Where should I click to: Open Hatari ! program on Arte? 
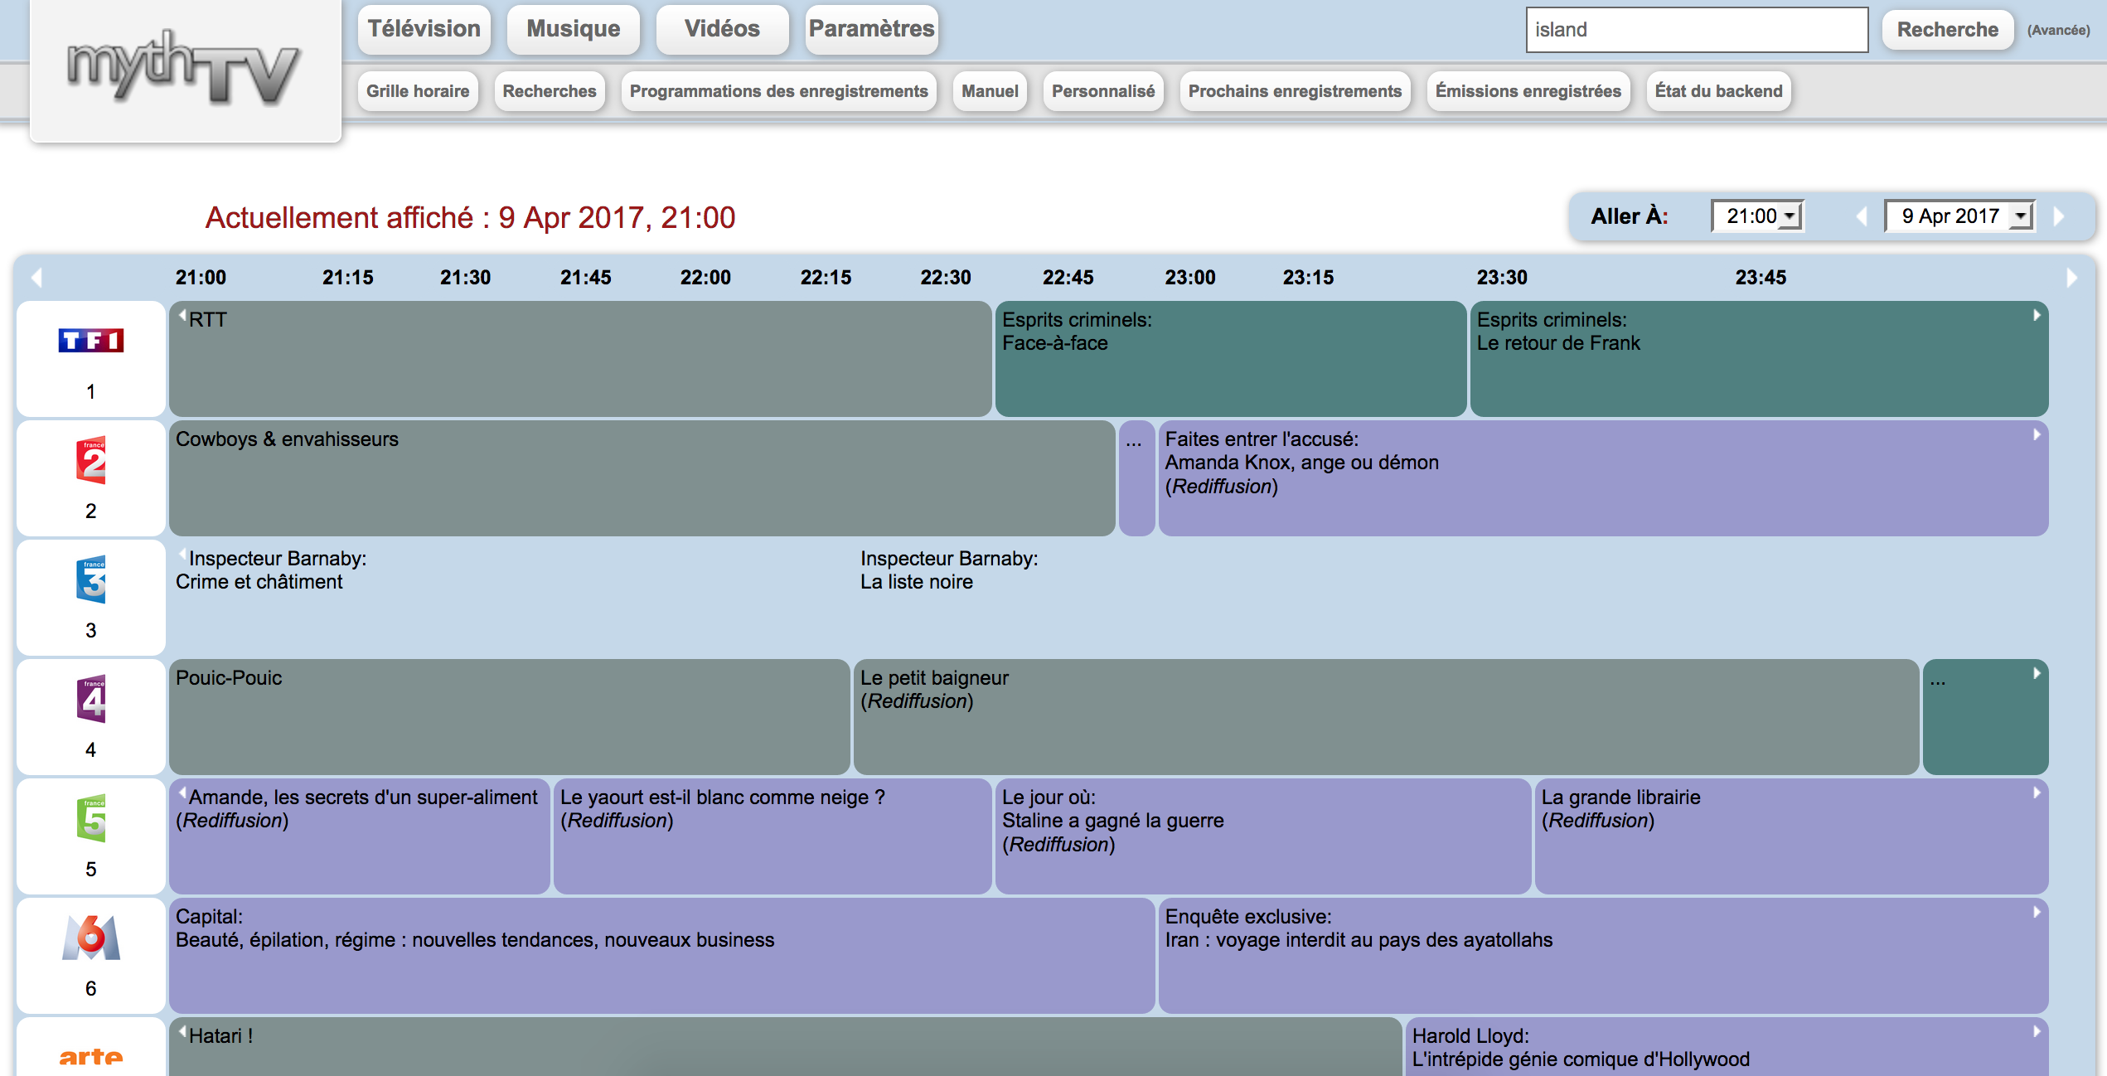pos(785,1046)
